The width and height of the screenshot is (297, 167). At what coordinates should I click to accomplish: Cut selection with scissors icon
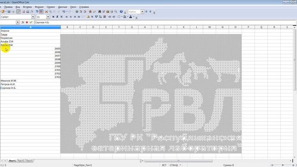pyautogui.click(x=46, y=12)
